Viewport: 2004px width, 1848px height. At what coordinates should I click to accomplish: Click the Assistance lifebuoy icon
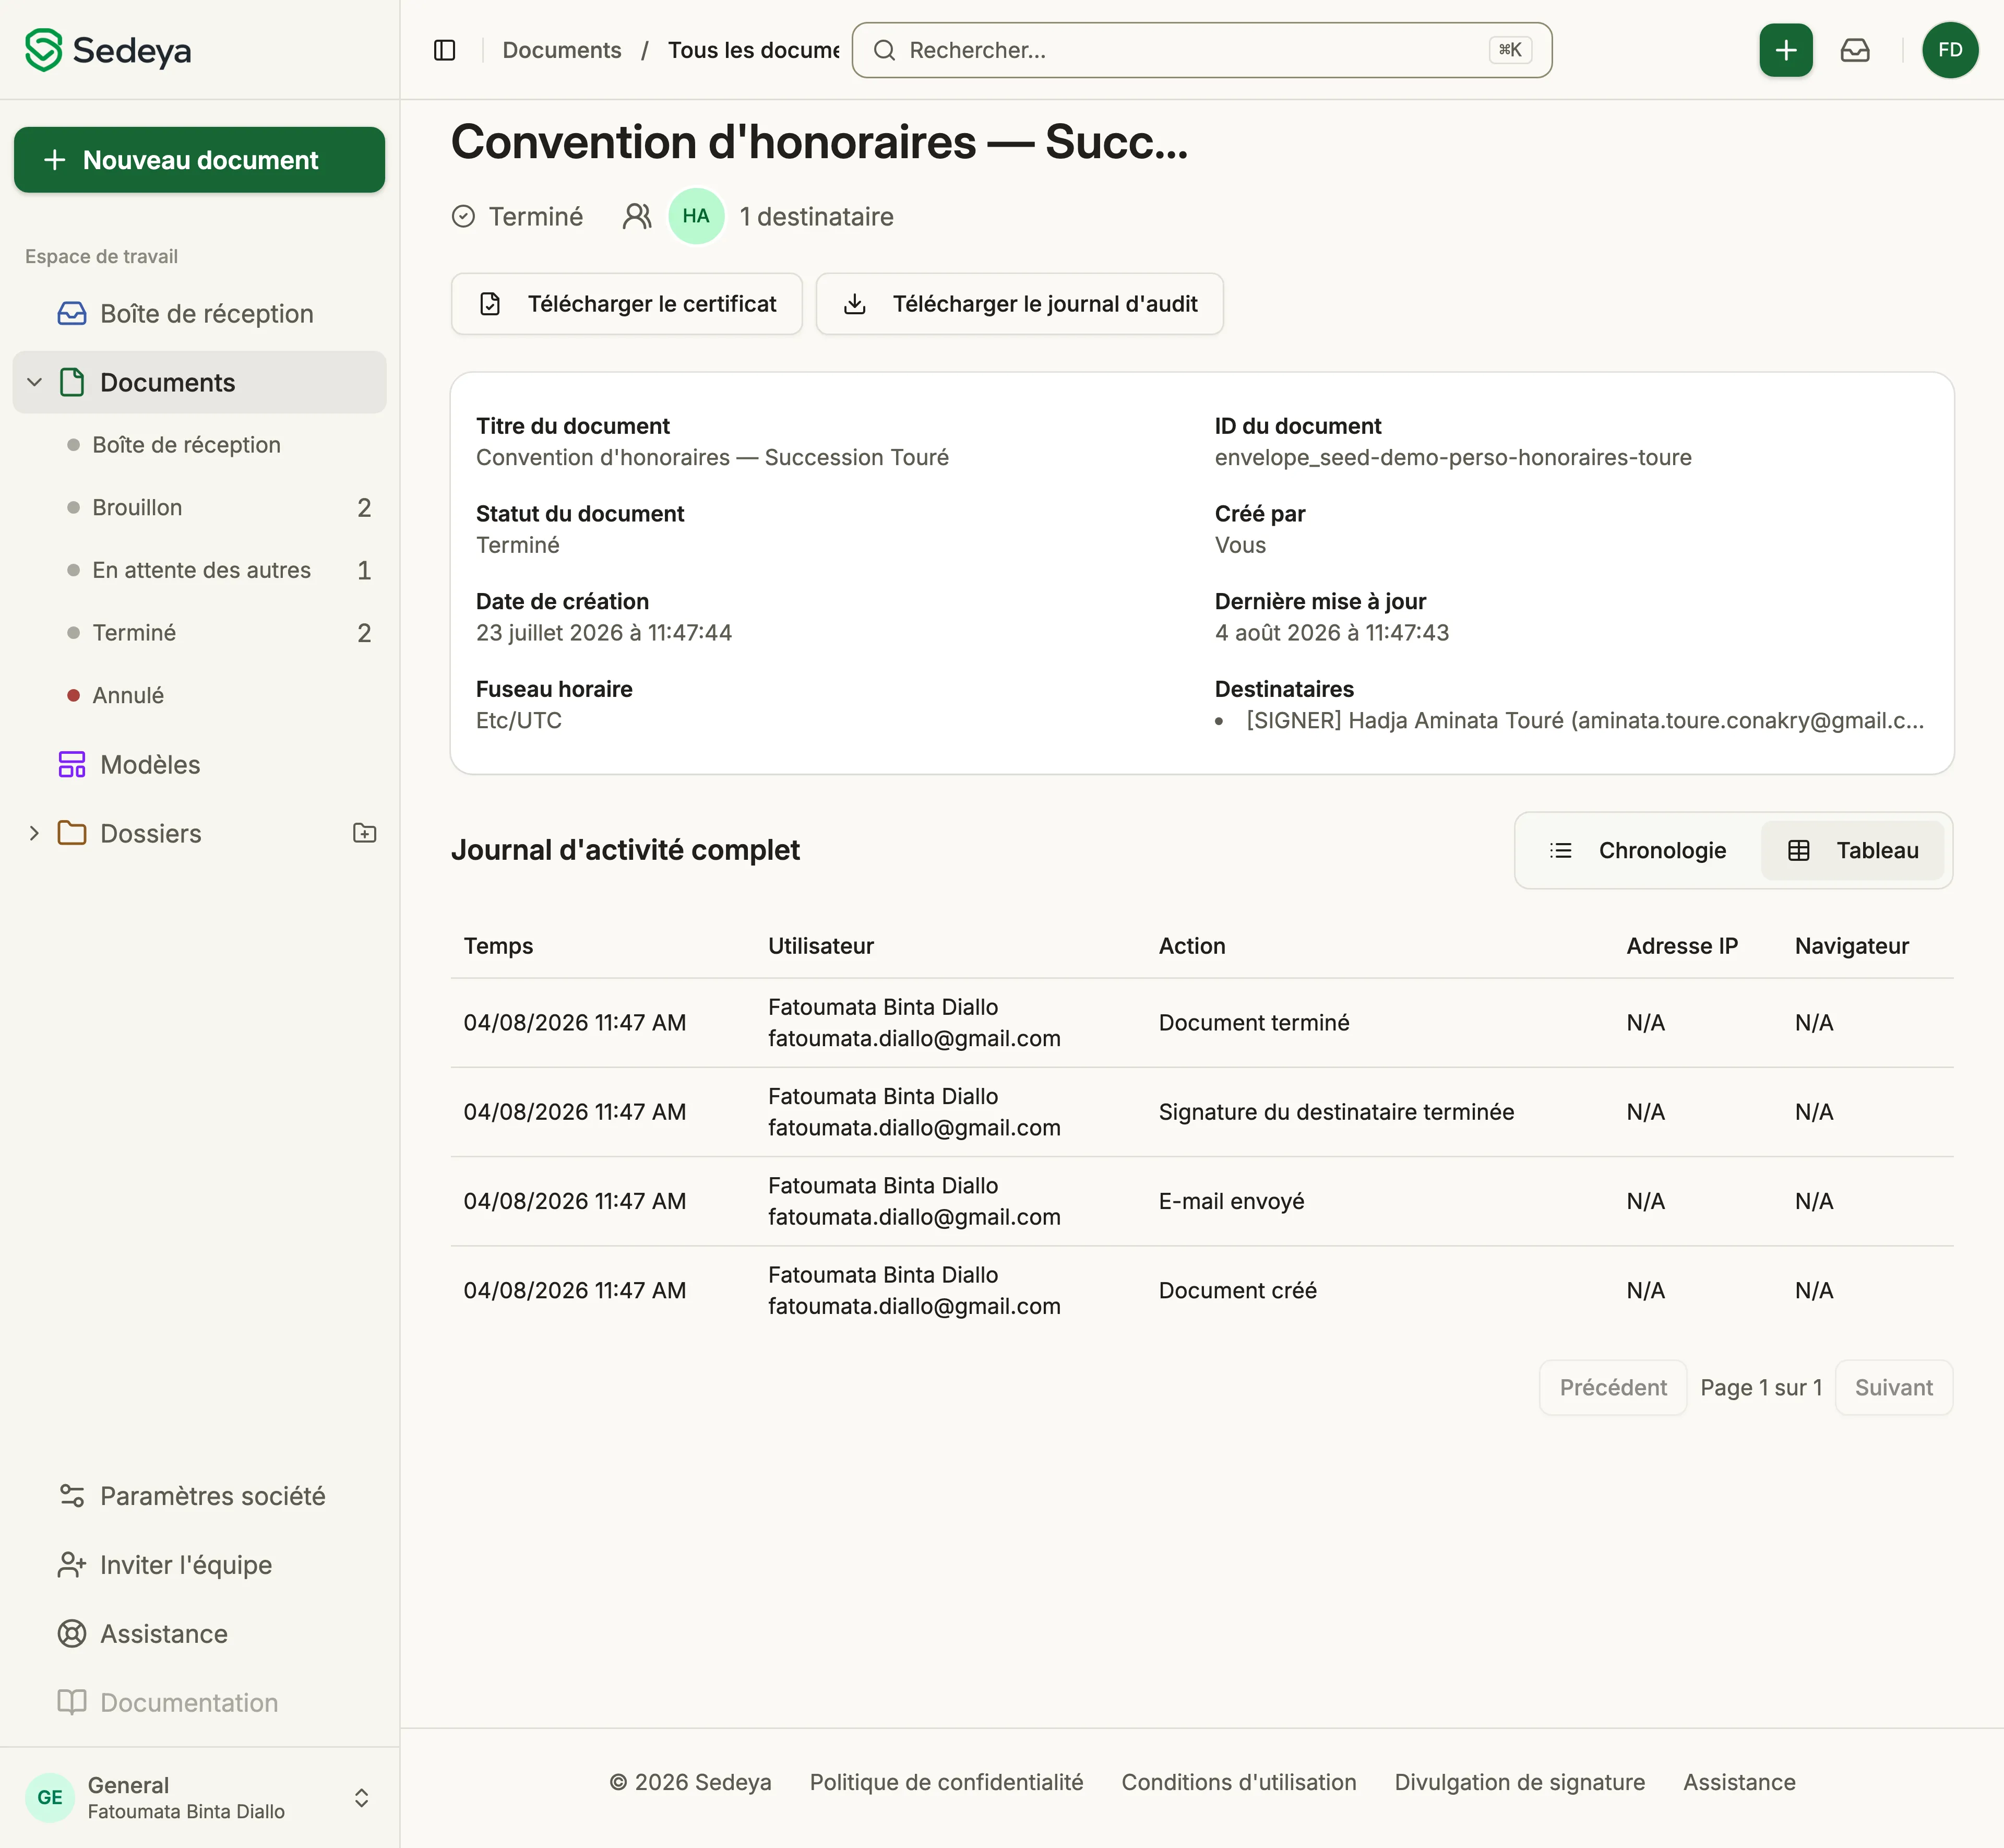point(72,1634)
